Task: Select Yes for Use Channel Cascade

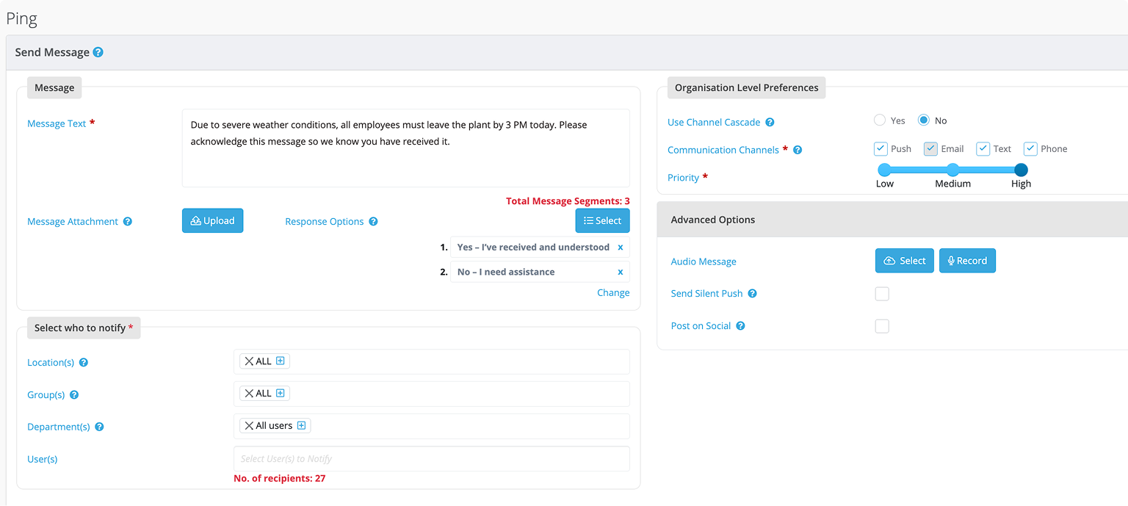Action: [880, 120]
